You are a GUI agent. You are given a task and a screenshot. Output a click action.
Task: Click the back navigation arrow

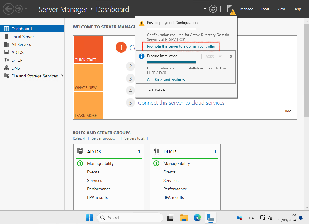(x=8, y=9)
